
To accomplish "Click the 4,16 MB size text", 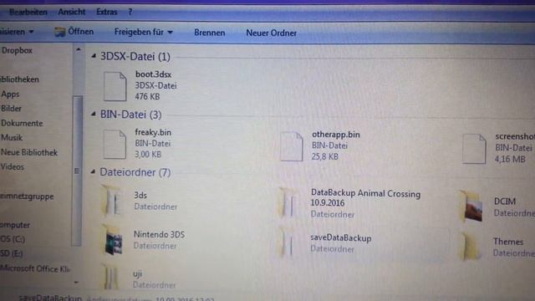I will pos(510,159).
